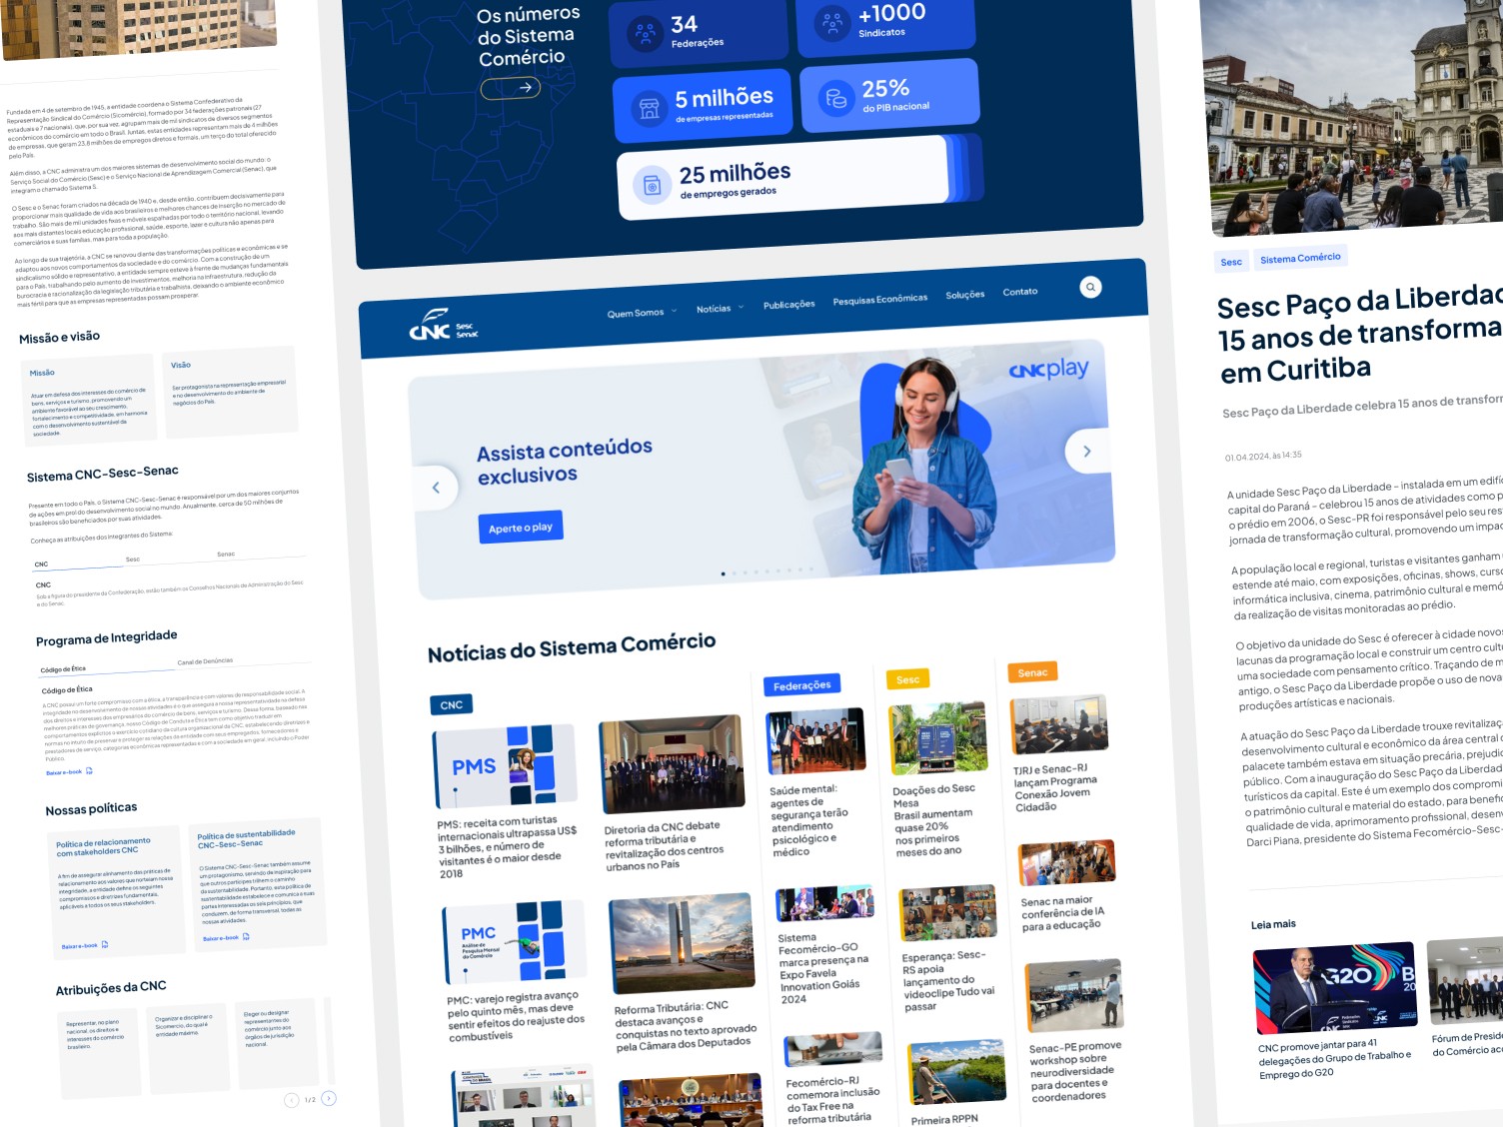This screenshot has width=1503, height=1127.
Task: Go to the previous carousel slide arrow
Action: coord(436,488)
